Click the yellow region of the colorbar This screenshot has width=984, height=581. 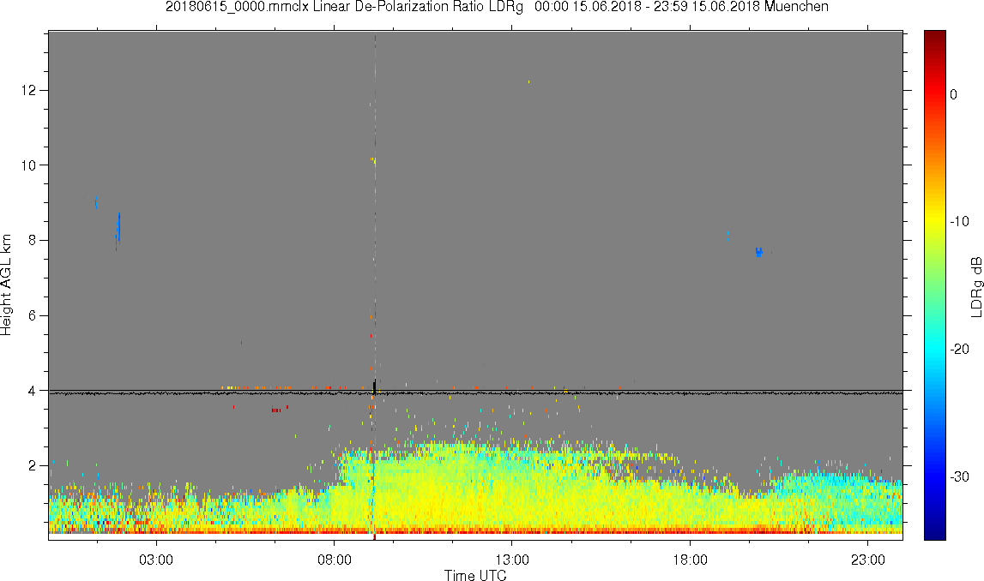point(934,220)
